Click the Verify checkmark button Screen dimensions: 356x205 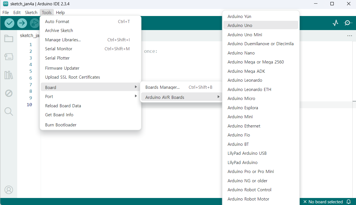click(x=9, y=23)
